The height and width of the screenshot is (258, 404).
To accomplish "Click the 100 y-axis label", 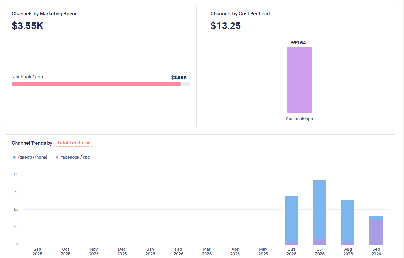I will (x=15, y=174).
